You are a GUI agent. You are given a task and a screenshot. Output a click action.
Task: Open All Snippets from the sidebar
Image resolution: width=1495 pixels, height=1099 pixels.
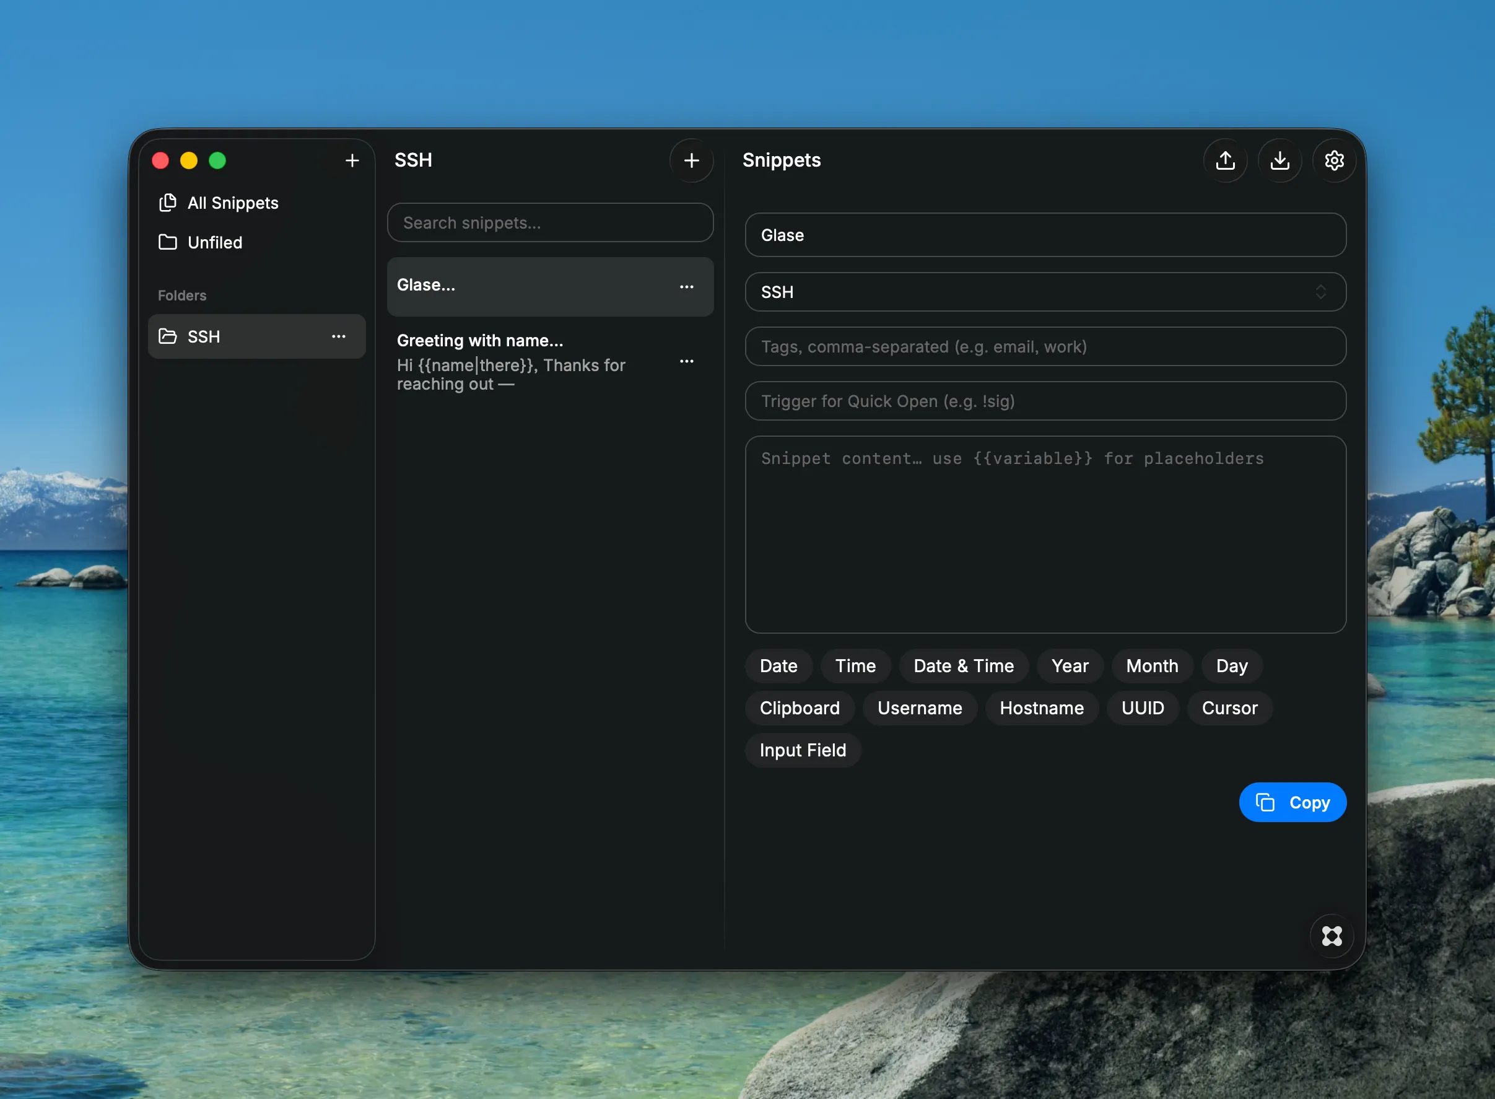[x=257, y=203]
